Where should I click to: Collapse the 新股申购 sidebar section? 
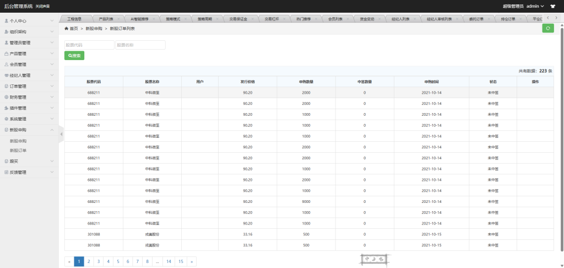[x=29, y=130]
